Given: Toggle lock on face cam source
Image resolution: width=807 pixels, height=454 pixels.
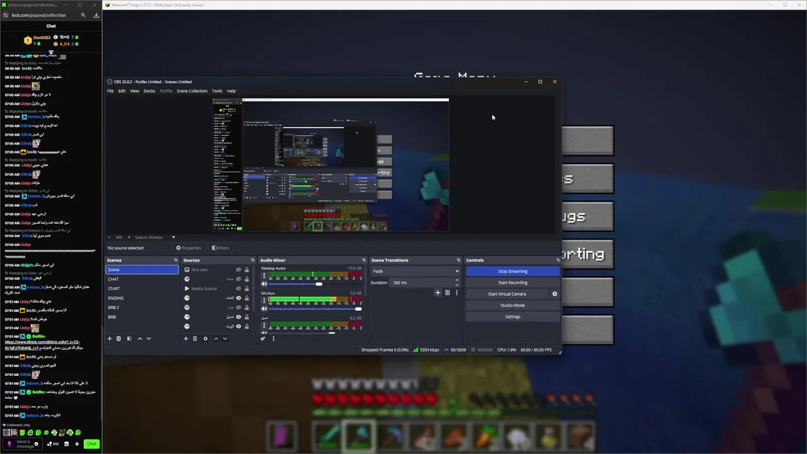Looking at the screenshot, I should tap(247, 270).
